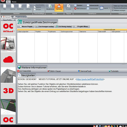Open the ServicePack link
The height and width of the screenshot is (127, 127).
(x=85, y=71)
